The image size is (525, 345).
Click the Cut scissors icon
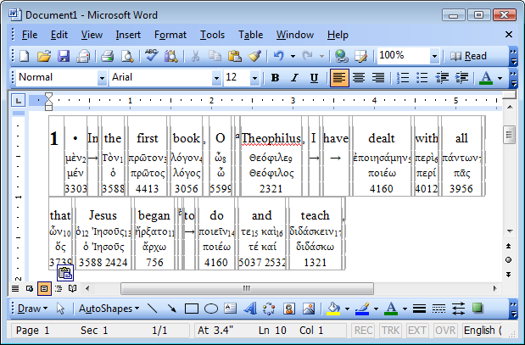click(195, 56)
